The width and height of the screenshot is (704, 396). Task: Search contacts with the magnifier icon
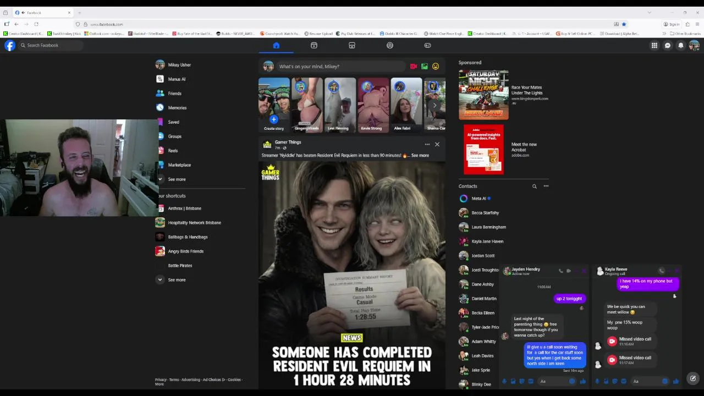534,186
